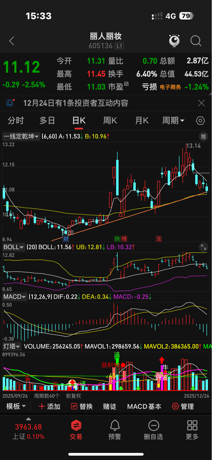Image resolution: width=212 pixels, height=460 pixels.
Task: Tap the 最低 11.03 value
Action: click(x=96, y=87)
